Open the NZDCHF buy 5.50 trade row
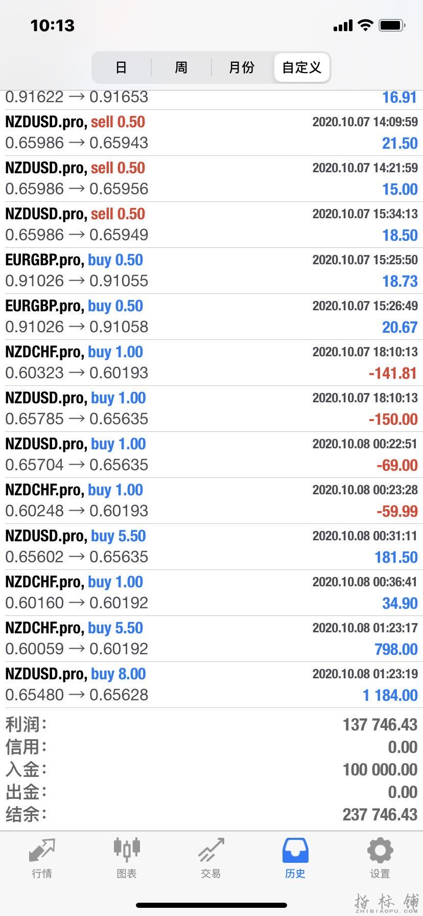The width and height of the screenshot is (423, 916). pos(212,639)
